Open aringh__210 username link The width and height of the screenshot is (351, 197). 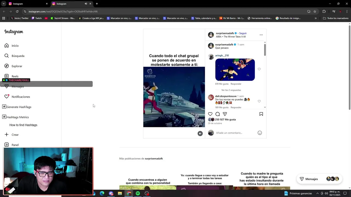click(x=222, y=56)
